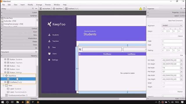The image size is (186, 104).
Task: Open File Explorer from the taskbar
Action: 17,102
